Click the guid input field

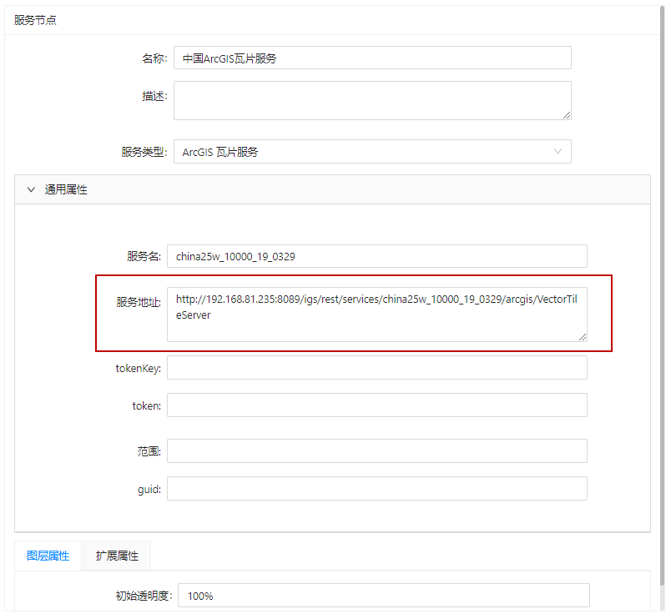pyautogui.click(x=377, y=489)
